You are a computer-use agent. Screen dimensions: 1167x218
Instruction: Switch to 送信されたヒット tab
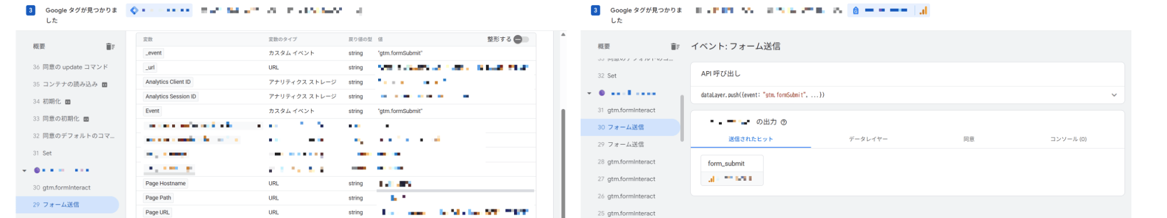point(750,139)
